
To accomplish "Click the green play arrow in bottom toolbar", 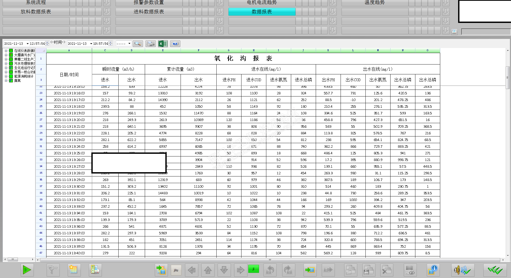I will pos(27,270).
